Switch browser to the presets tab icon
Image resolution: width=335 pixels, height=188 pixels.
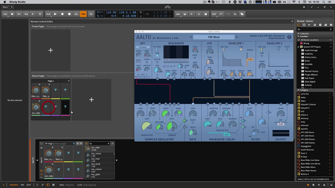[x=304, y=25]
